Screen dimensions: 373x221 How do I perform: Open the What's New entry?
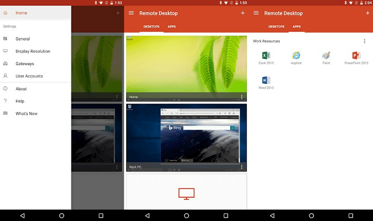[x=27, y=113]
